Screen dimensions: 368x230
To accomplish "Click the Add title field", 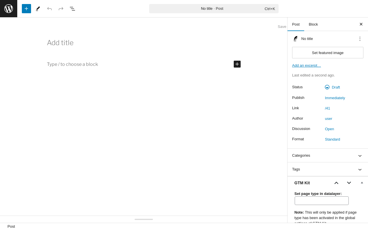I will pyautogui.click(x=144, y=43).
